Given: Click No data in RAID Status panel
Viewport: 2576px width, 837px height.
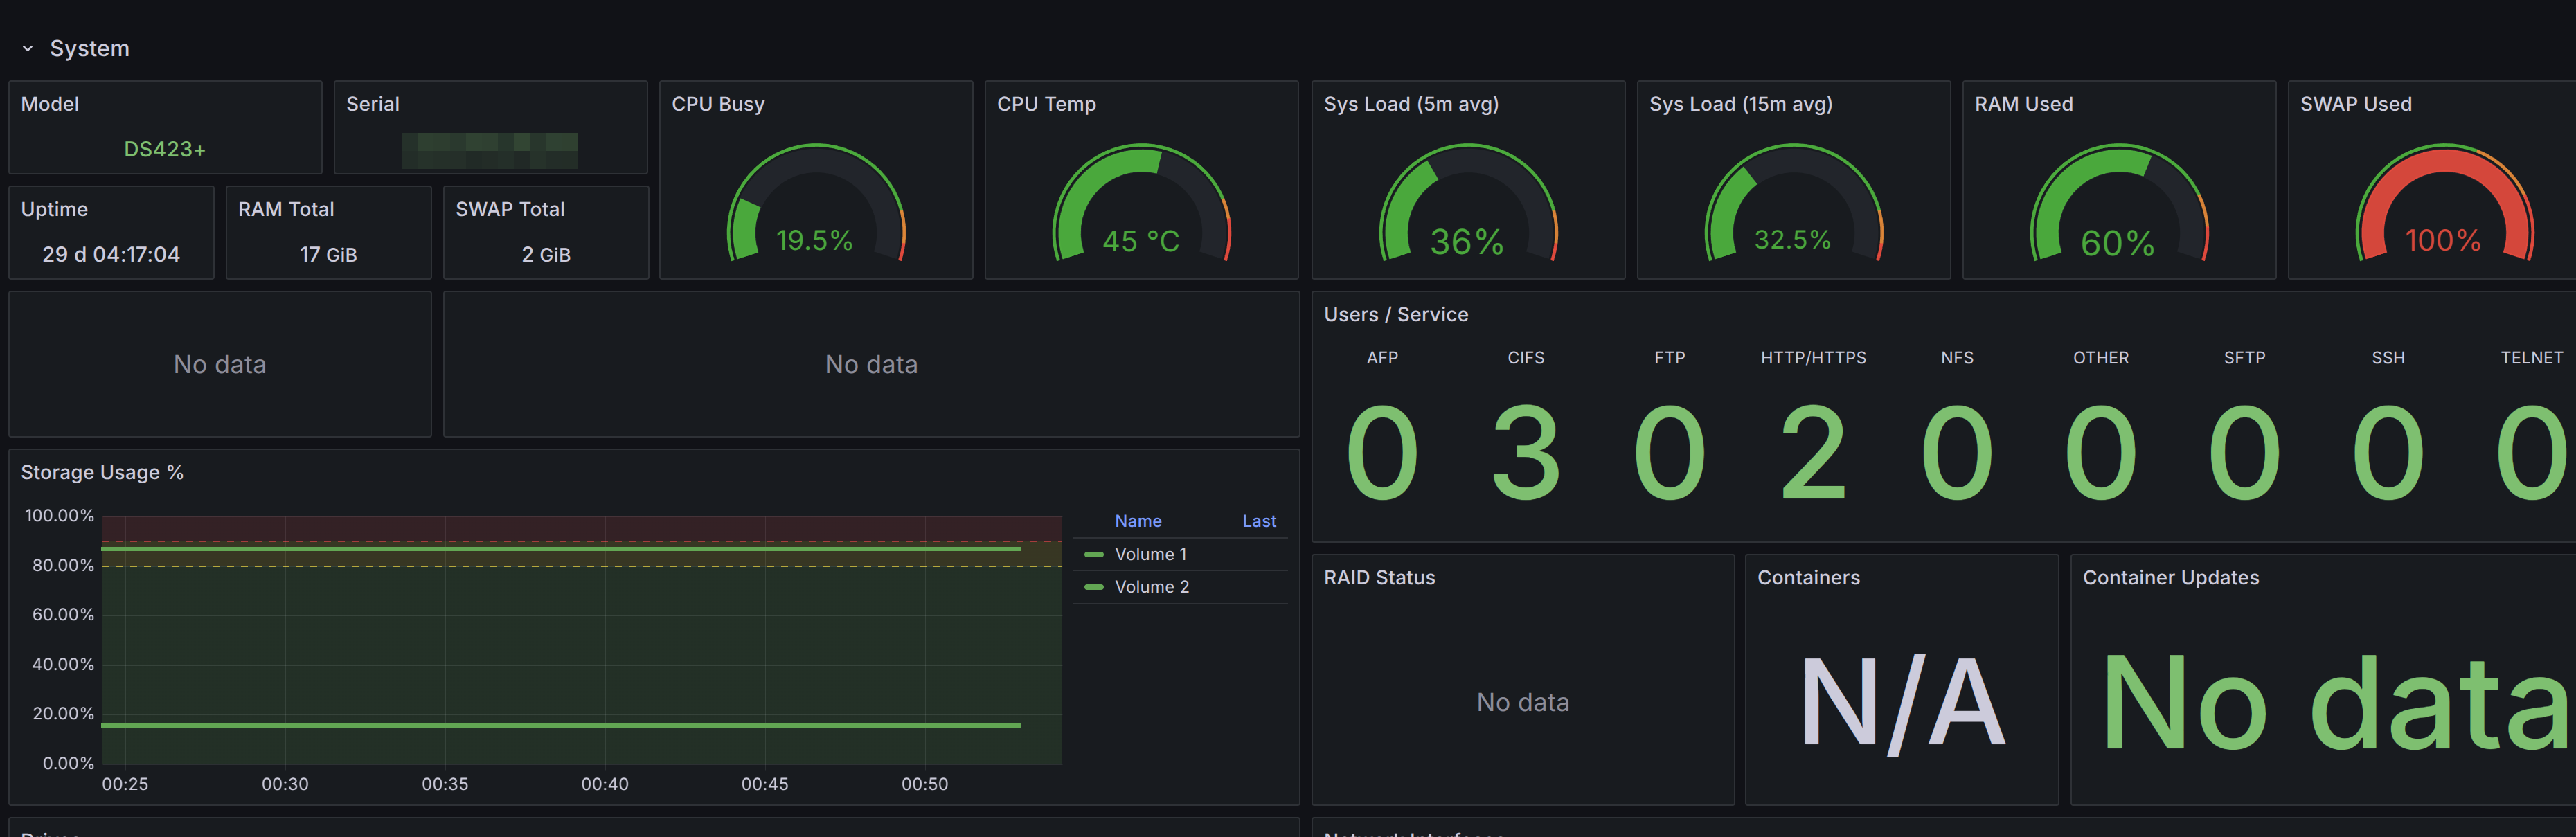Looking at the screenshot, I should pyautogui.click(x=1523, y=702).
